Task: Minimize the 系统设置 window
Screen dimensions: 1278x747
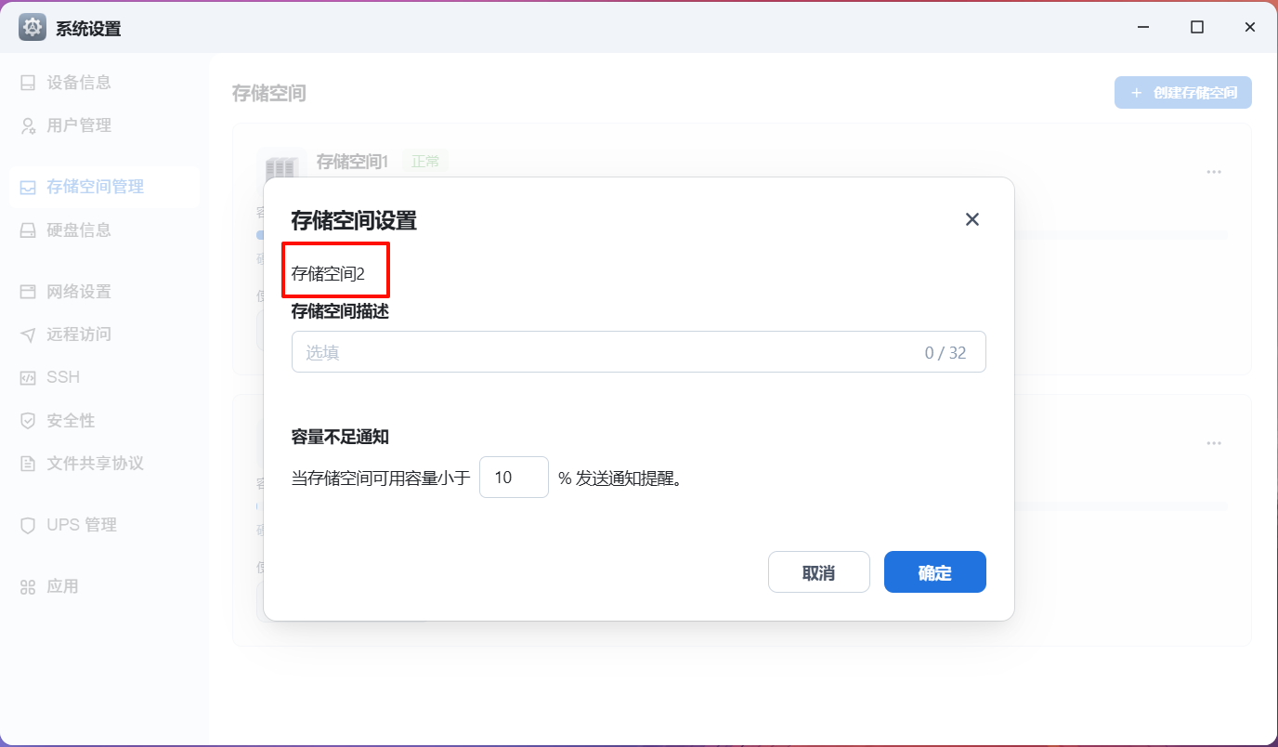Action: click(1144, 28)
